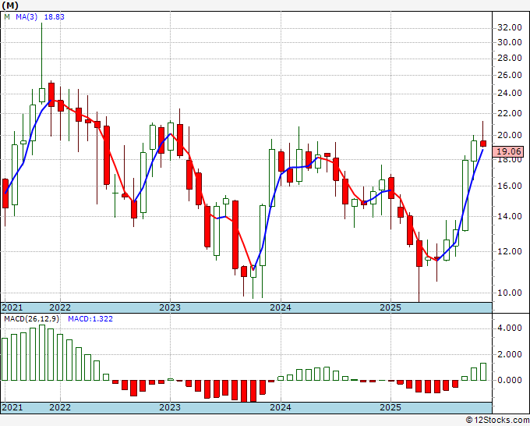Click the 2022 marker on price timeline
Image resolution: width=530 pixels, height=426 pixels.
60,307
